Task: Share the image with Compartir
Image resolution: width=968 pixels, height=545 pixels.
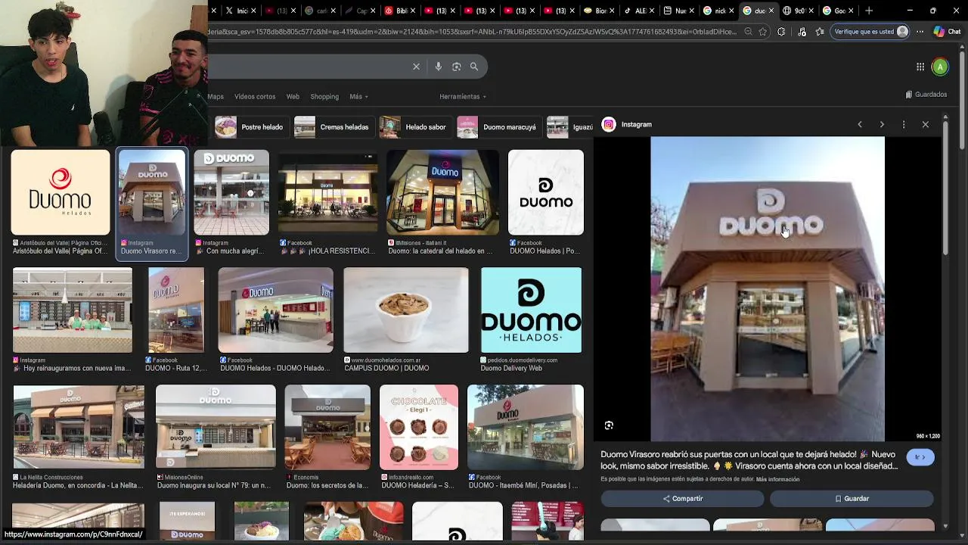Action: (682, 499)
